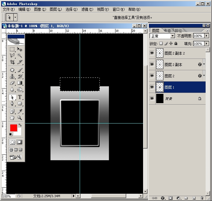Toggle lock all padlock
This screenshot has height=201, width=212.
[x=176, y=43]
